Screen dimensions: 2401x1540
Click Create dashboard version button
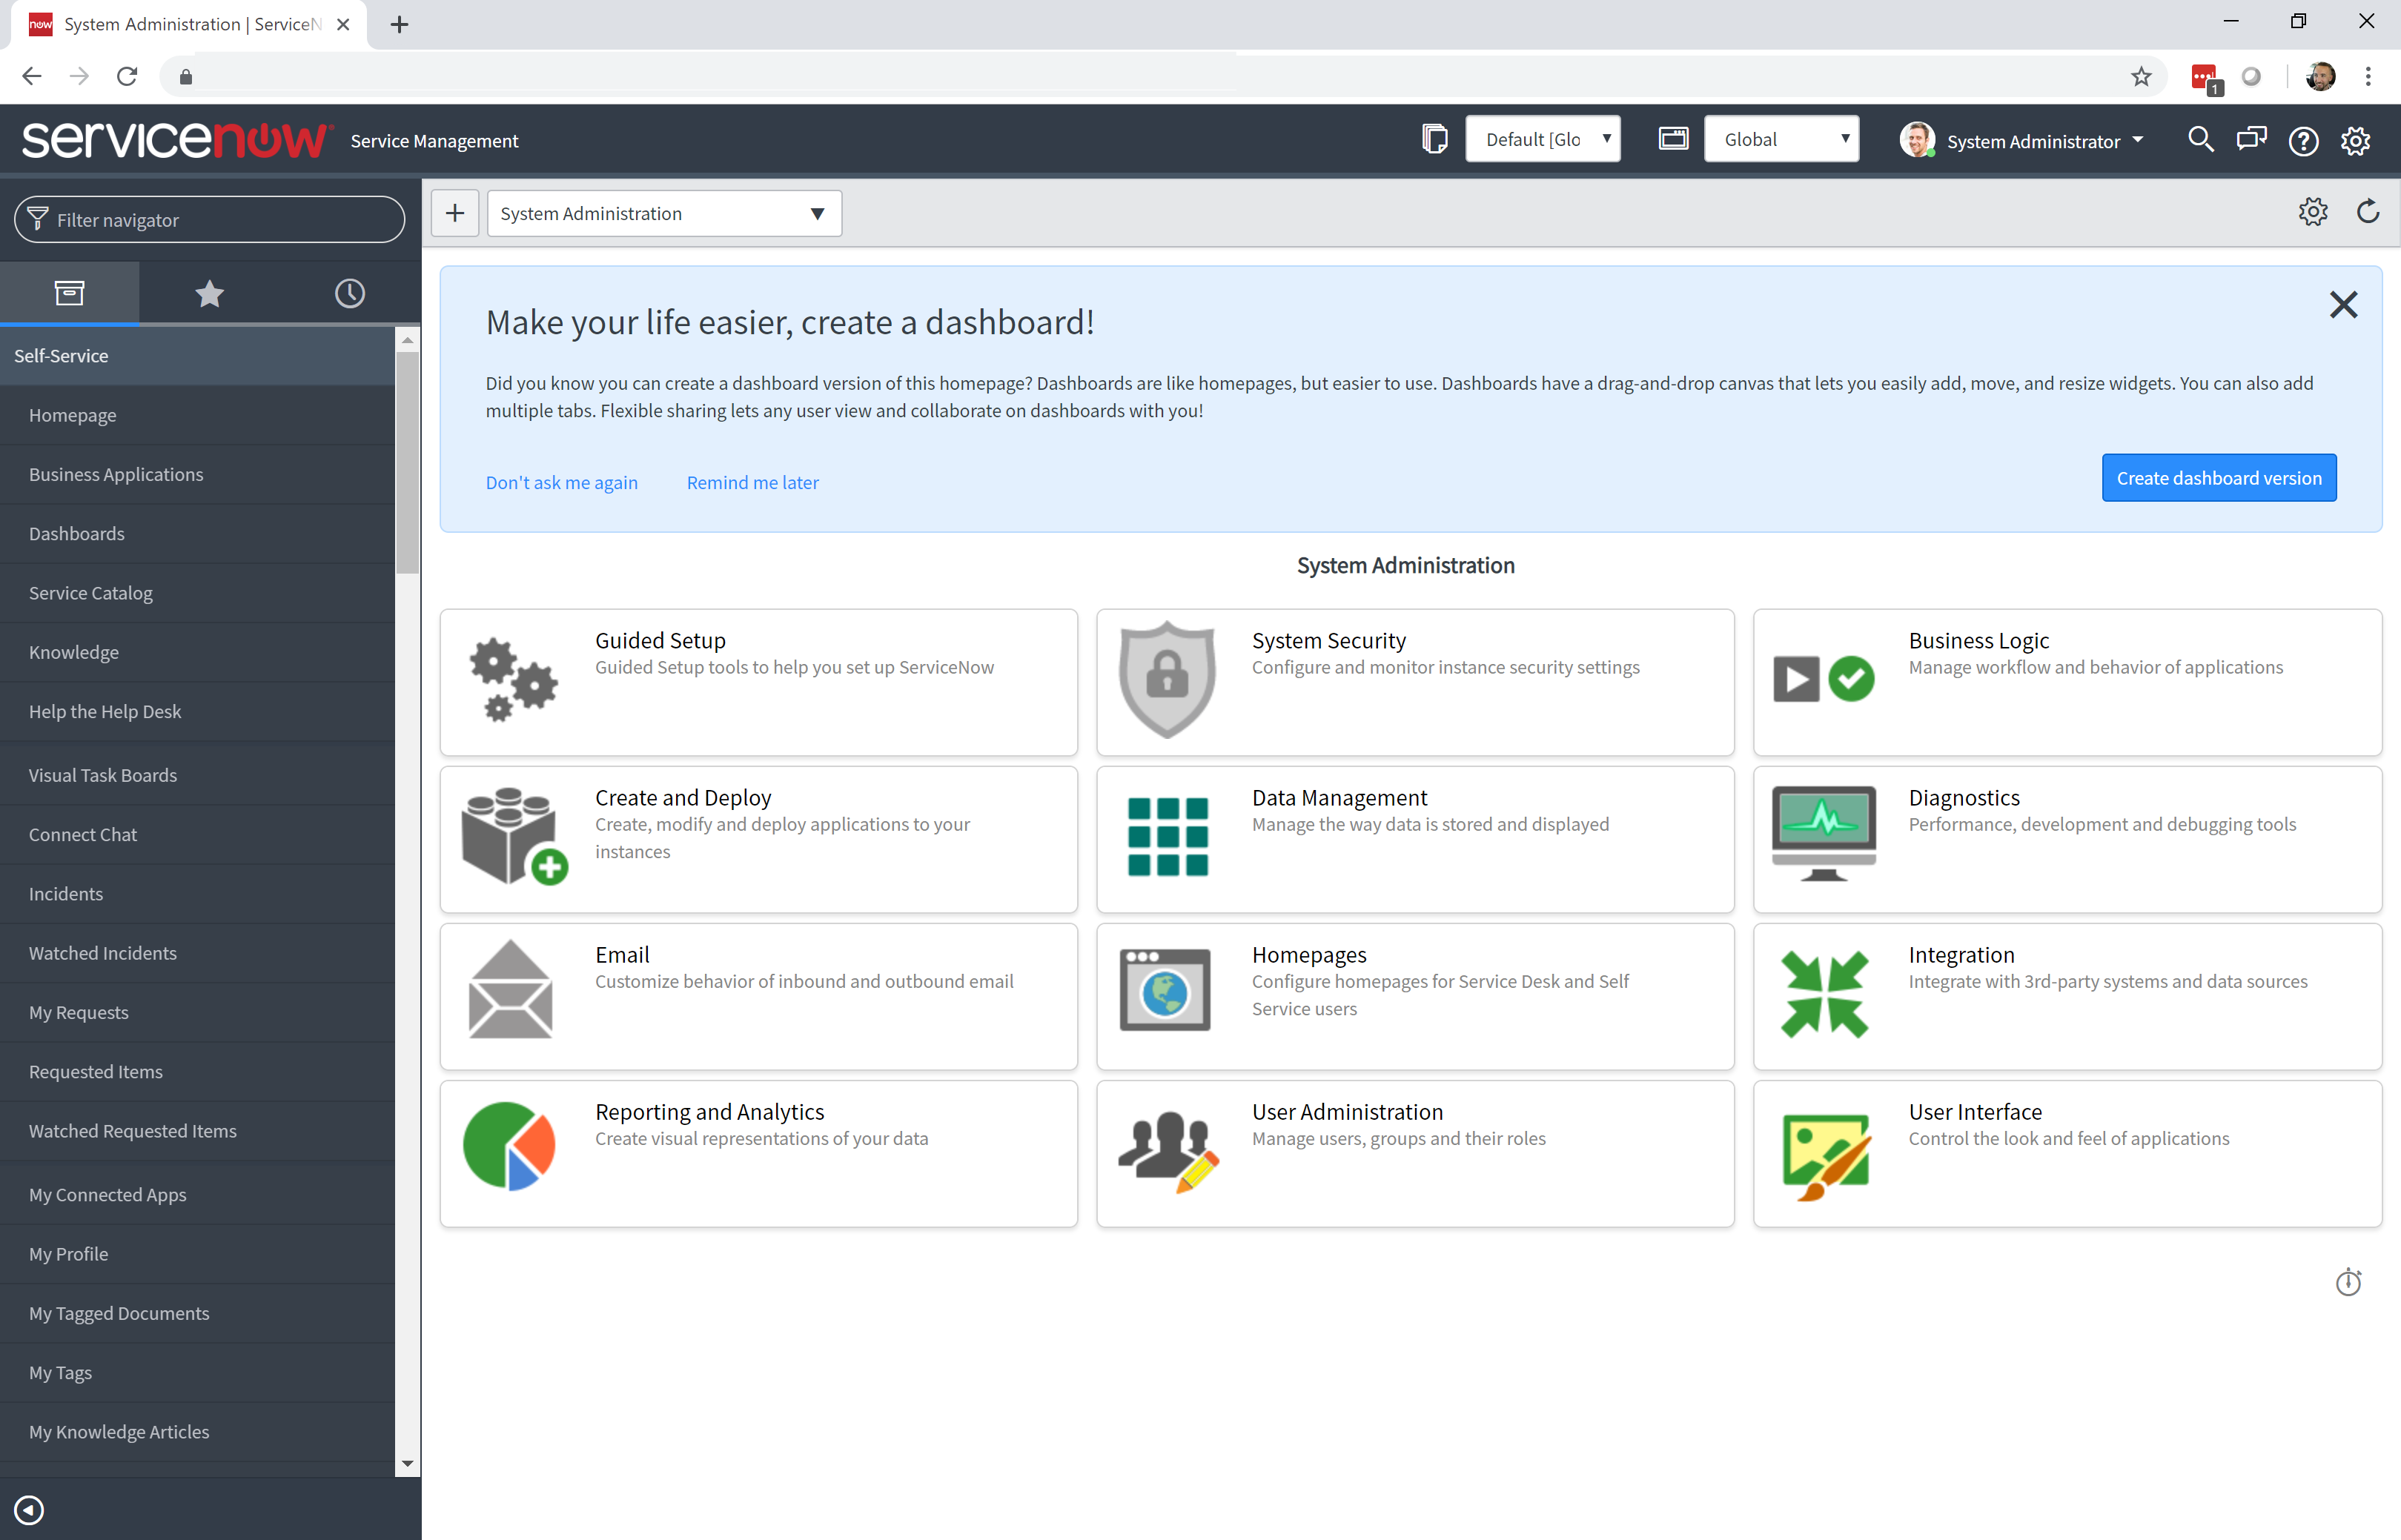click(x=2219, y=476)
